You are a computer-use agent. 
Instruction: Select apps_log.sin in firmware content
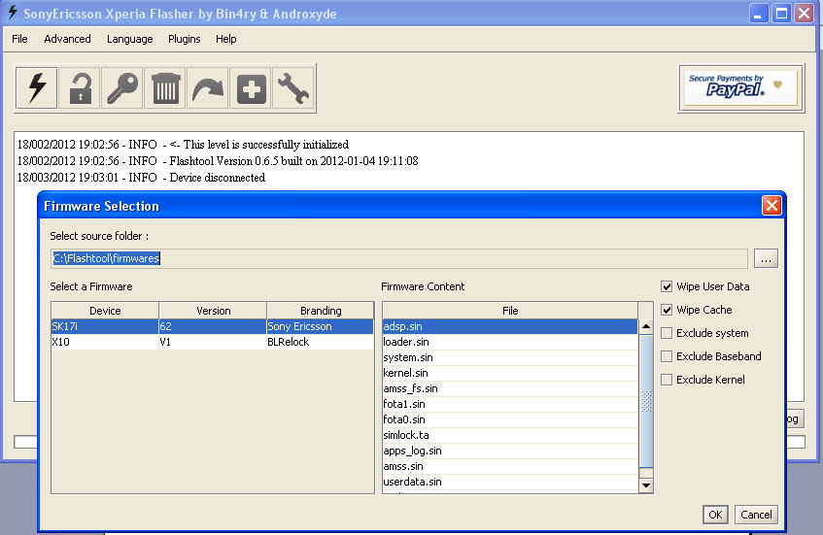[x=510, y=451]
